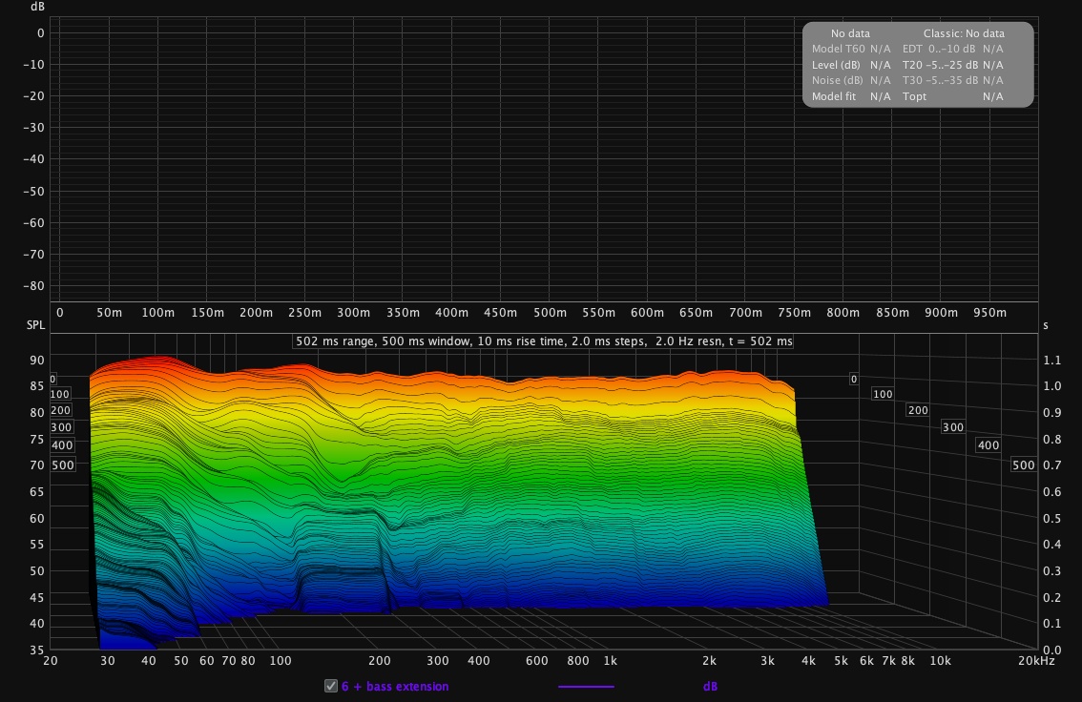Click the T30 -5..-35 dB entry
Viewport: 1082px width, 702px height.
point(940,81)
